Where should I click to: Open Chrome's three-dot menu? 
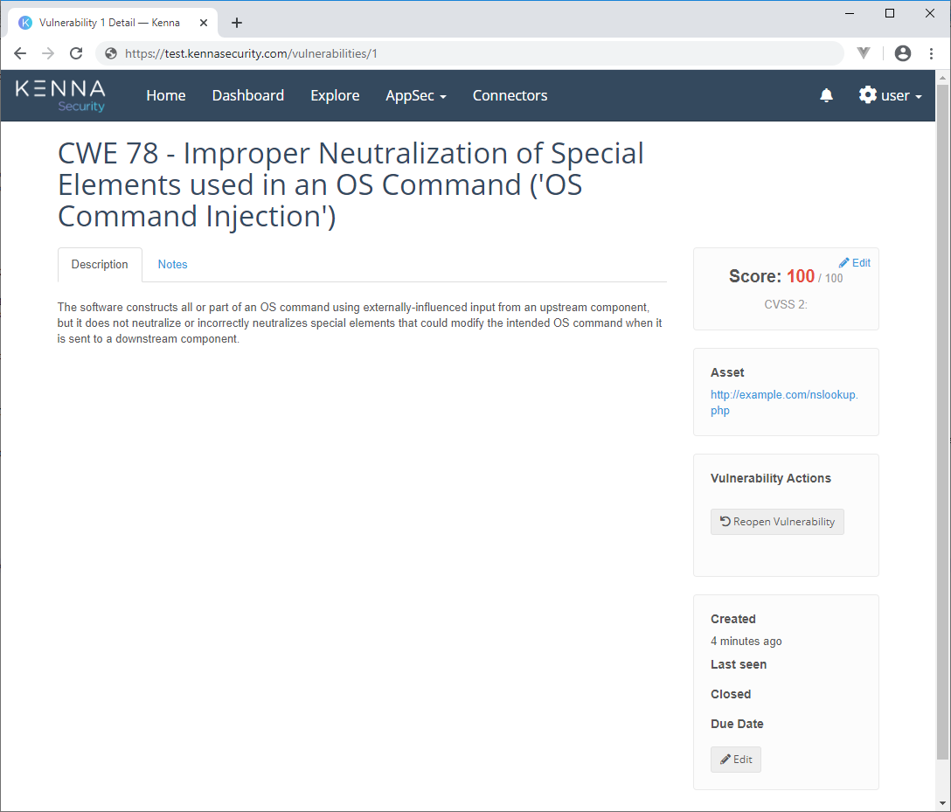point(931,53)
